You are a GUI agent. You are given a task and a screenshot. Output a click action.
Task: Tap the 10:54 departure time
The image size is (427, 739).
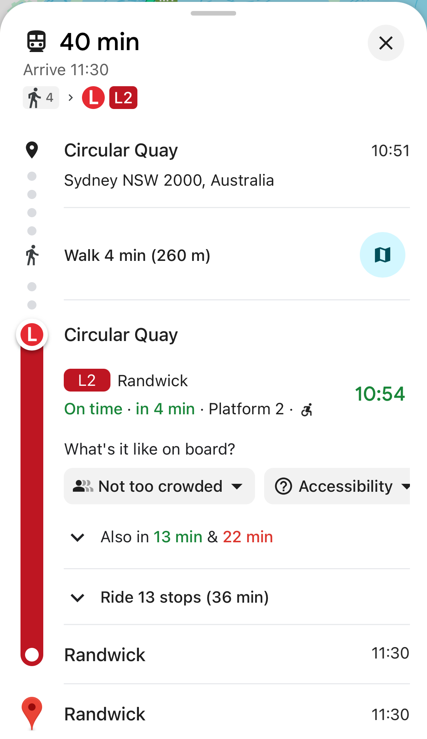(x=380, y=394)
